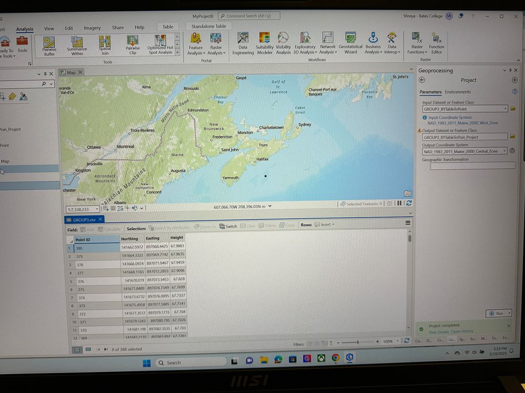Go back in Geoprocessing pane
The width and height of the screenshot is (525, 393).
coord(422,80)
